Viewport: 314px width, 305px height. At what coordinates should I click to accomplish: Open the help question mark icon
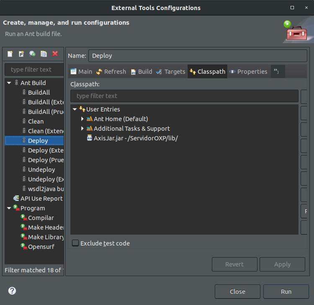pyautogui.click(x=12, y=291)
